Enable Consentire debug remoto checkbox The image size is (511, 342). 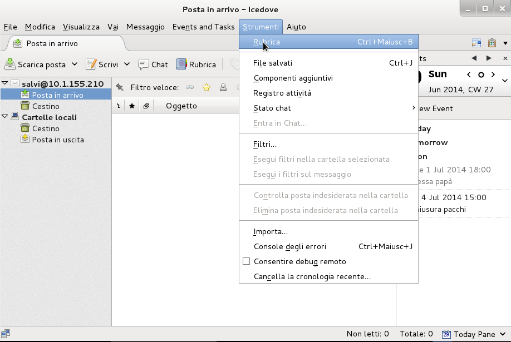pos(247,261)
